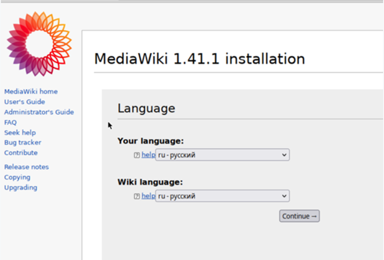The height and width of the screenshot is (260, 384).
Task: Go to MediaWiki home in the sidebar
Action: point(31,92)
